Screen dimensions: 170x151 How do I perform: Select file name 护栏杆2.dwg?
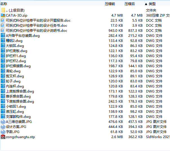coord(16,61)
